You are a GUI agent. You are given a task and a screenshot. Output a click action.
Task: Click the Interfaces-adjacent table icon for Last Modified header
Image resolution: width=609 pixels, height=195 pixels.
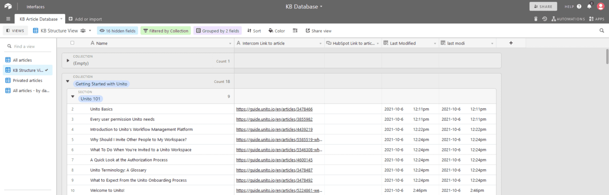pyautogui.click(x=386, y=43)
